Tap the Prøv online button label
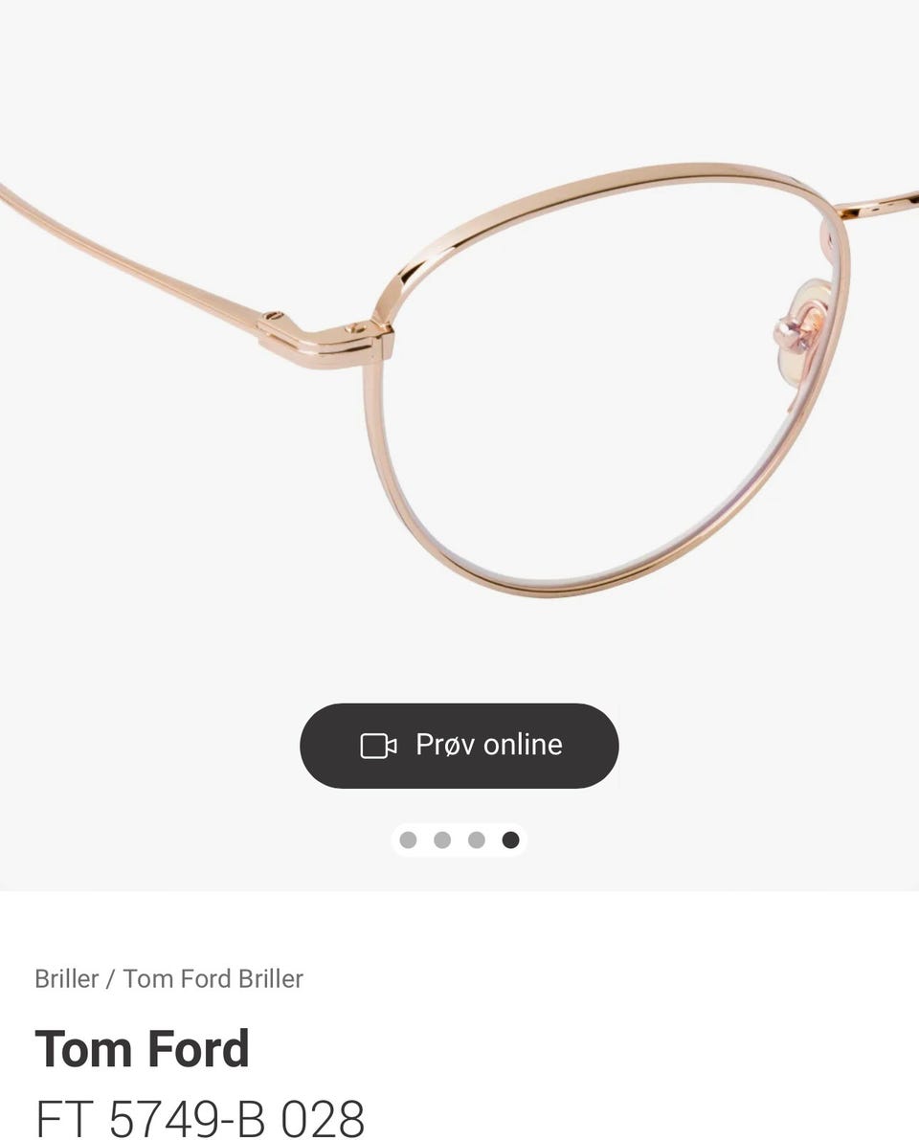Screen dimensions: 919x1140 pyautogui.click(x=489, y=746)
